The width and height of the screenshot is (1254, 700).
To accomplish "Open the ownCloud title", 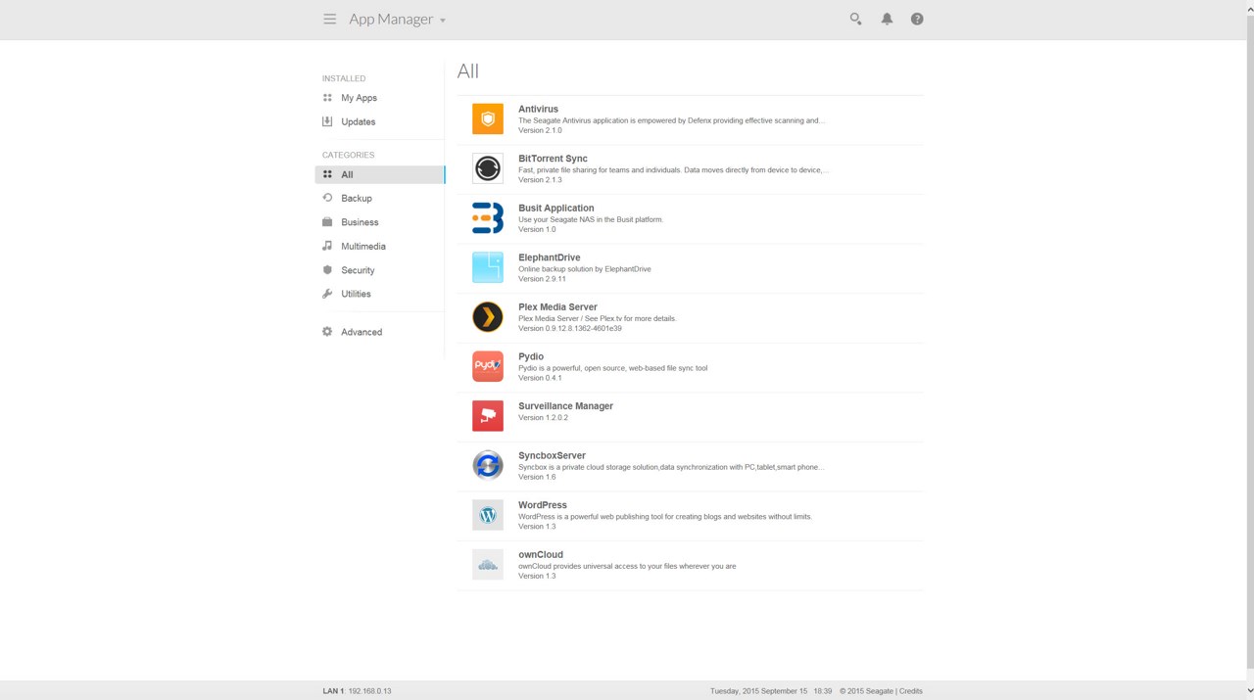I will 541,554.
